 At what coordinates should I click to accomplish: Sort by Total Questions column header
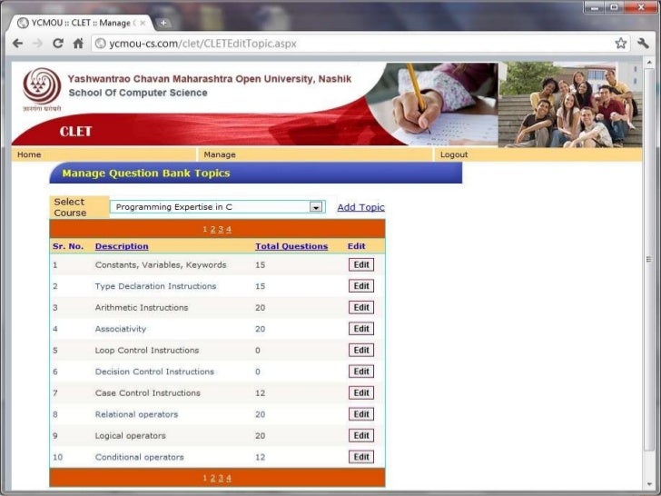pos(291,246)
